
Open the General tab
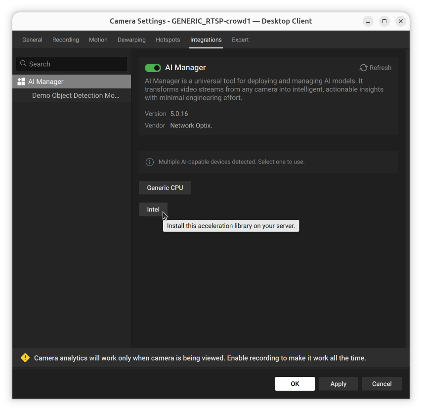[x=32, y=40]
